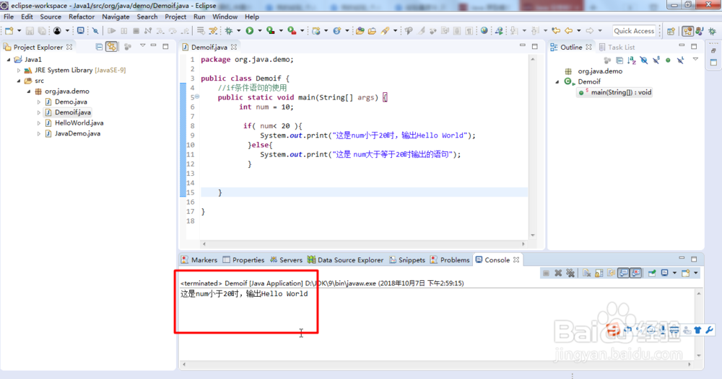Toggle Hide Local Types in Outline toolbar
722x379 pixels.
click(680, 61)
